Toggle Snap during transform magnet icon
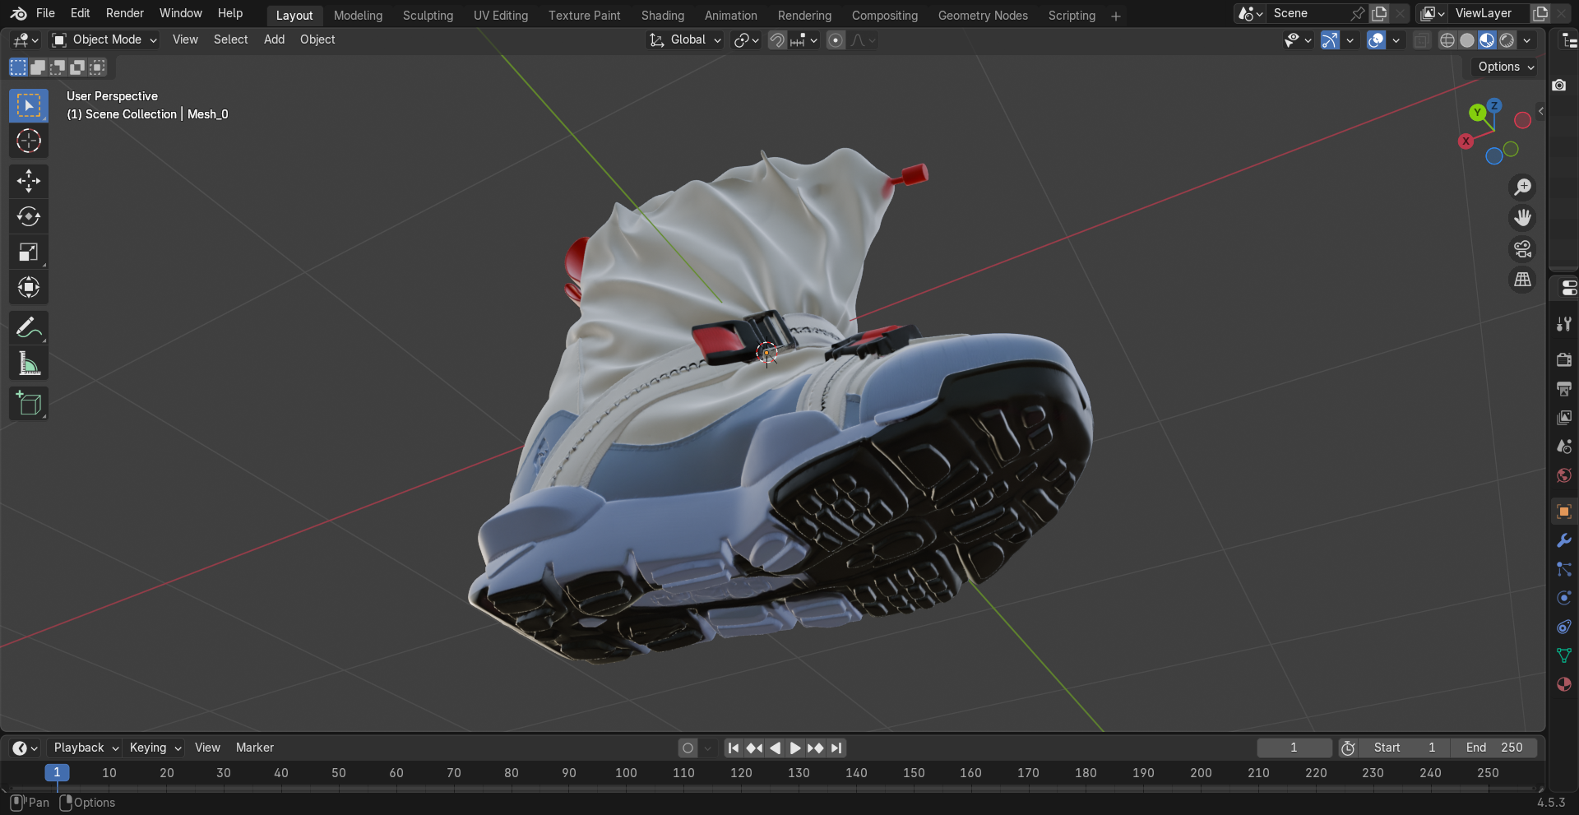This screenshot has height=815, width=1579. [776, 39]
